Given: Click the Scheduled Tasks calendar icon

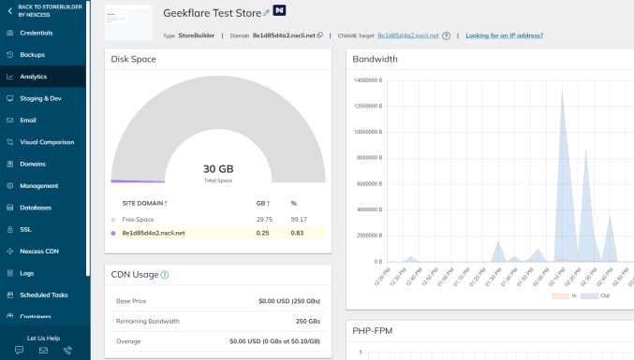Looking at the screenshot, I should 10,295.
